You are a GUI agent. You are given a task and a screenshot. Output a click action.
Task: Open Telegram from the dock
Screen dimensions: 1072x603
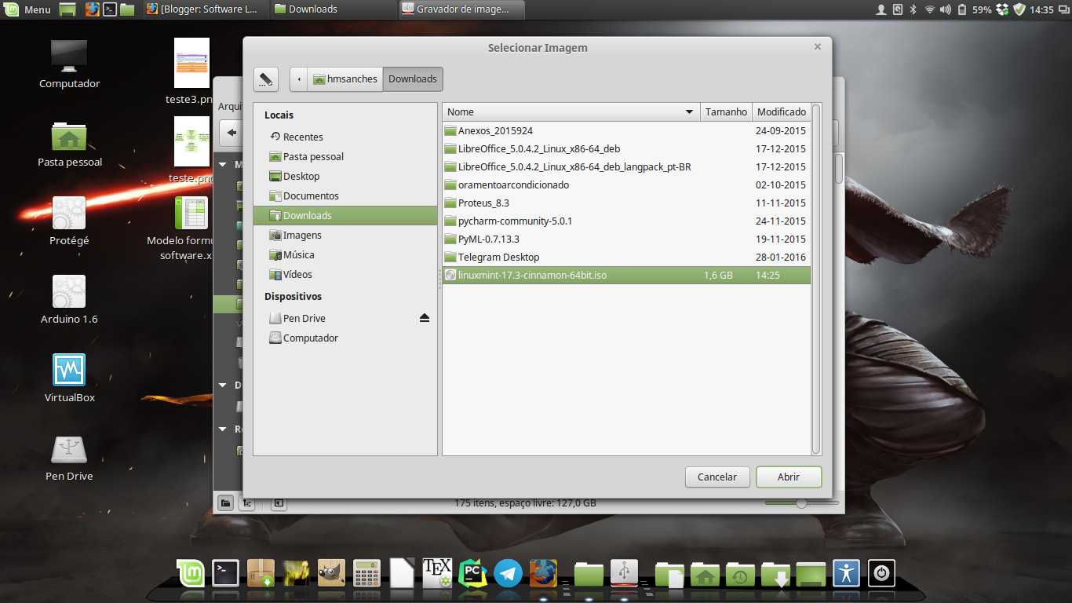507,573
